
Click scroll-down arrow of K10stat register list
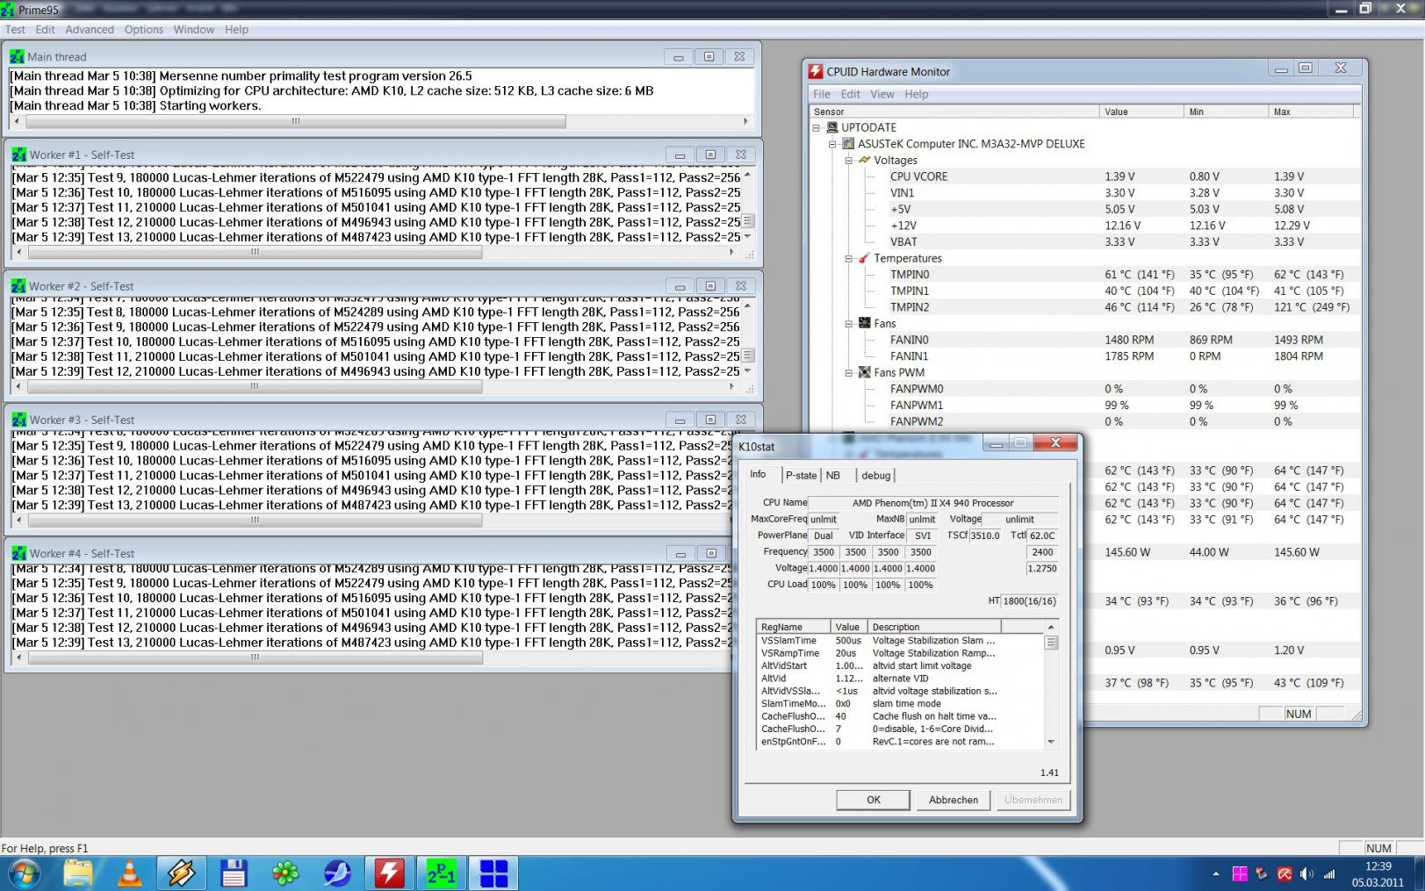click(1051, 742)
